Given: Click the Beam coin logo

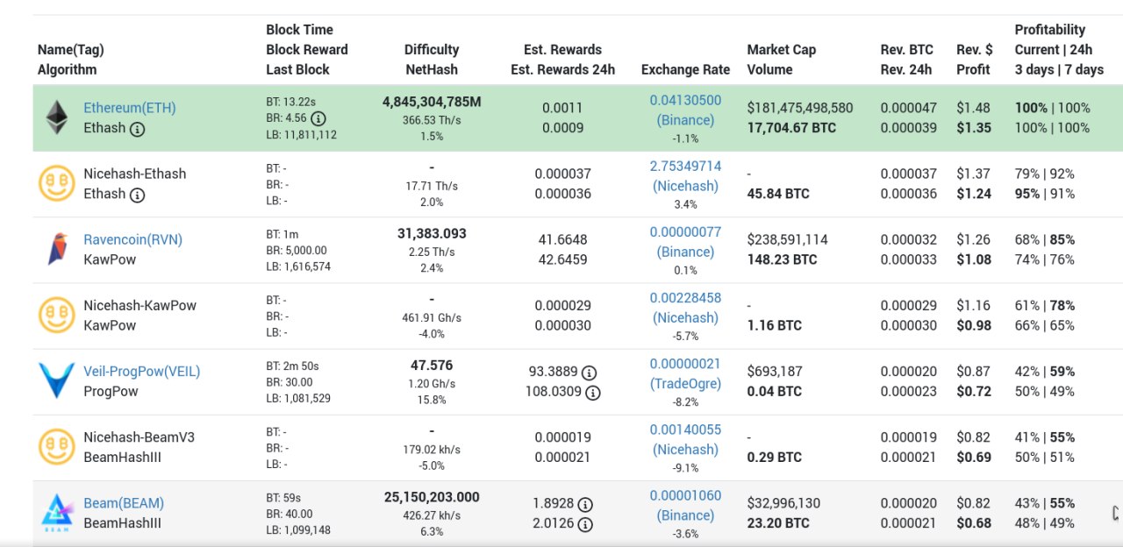Looking at the screenshot, I should (57, 512).
